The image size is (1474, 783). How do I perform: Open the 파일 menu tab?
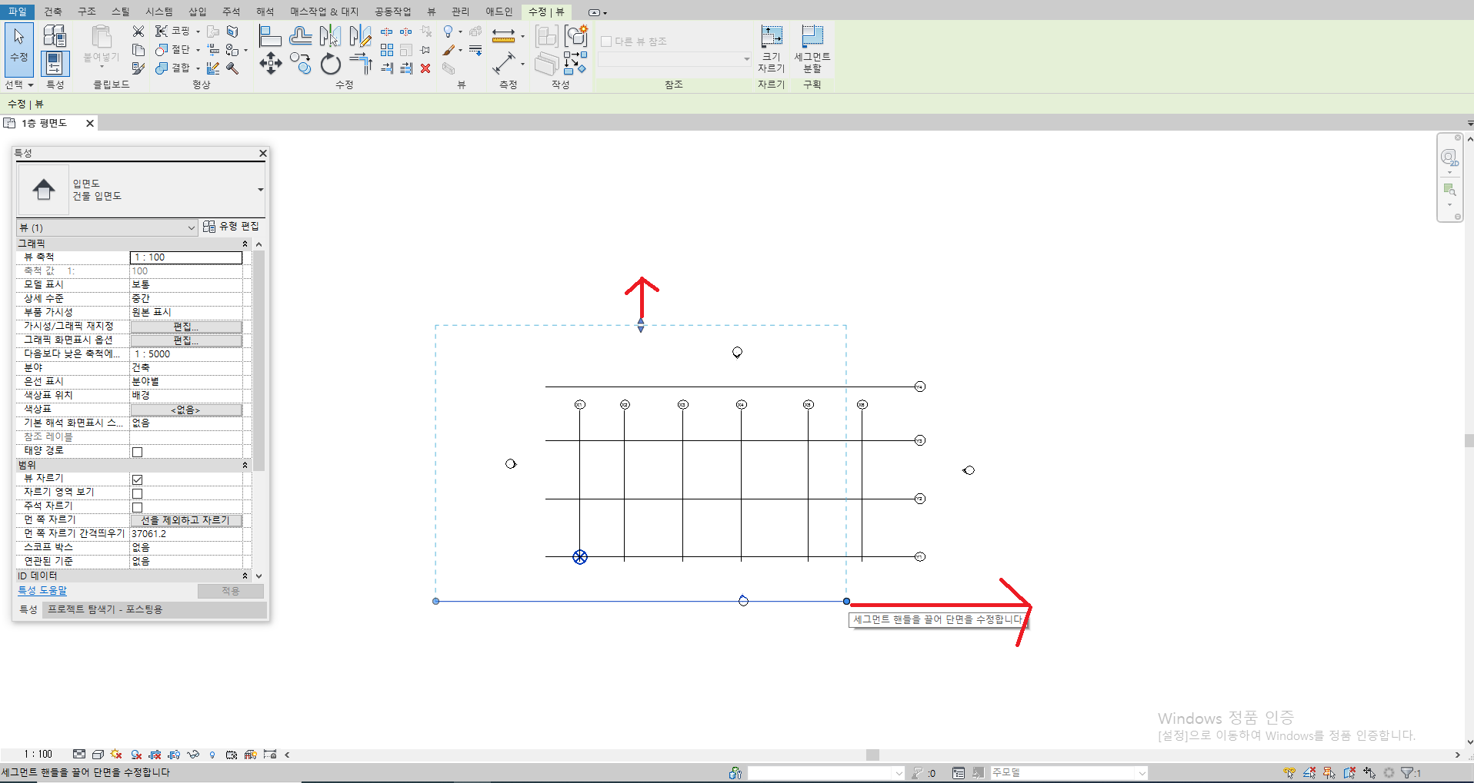(x=17, y=12)
